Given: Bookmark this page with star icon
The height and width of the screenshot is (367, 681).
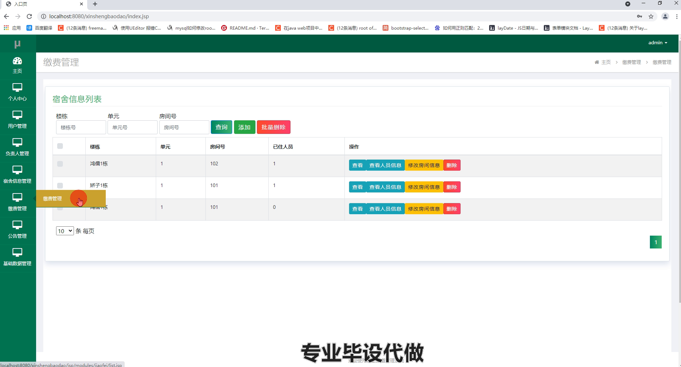Looking at the screenshot, I should 651,16.
